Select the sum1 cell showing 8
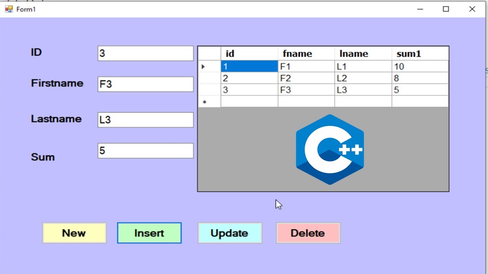Screen dimensions: 488x274 pos(420,78)
